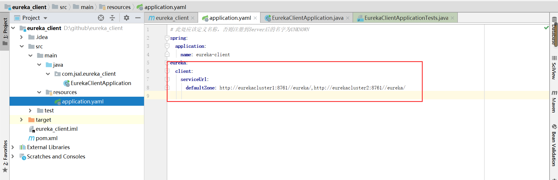The width and height of the screenshot is (558, 180).
Task: Collapse the java folder
Action: pyautogui.click(x=39, y=65)
